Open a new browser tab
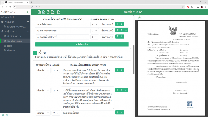Viewport: 208px width, 117px height. (x=31, y=2)
